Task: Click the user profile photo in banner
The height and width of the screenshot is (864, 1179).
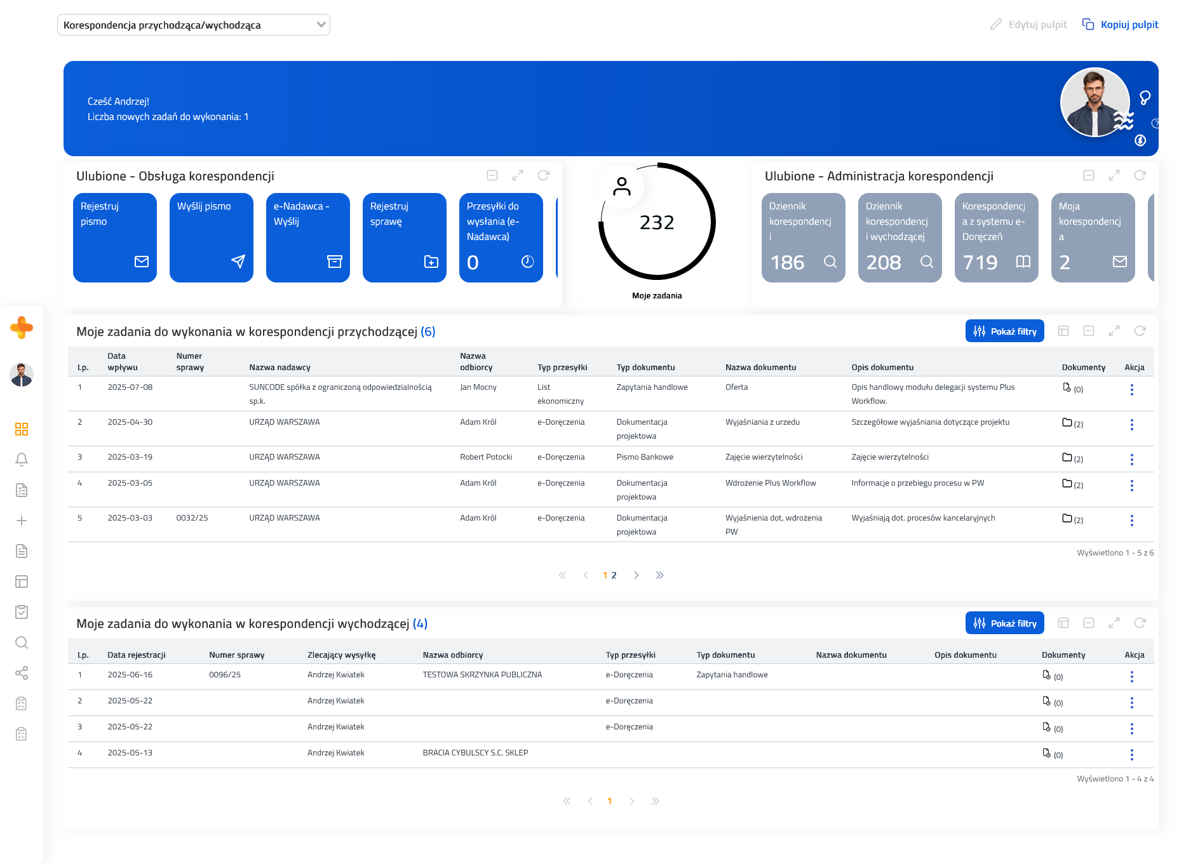Action: [1095, 102]
